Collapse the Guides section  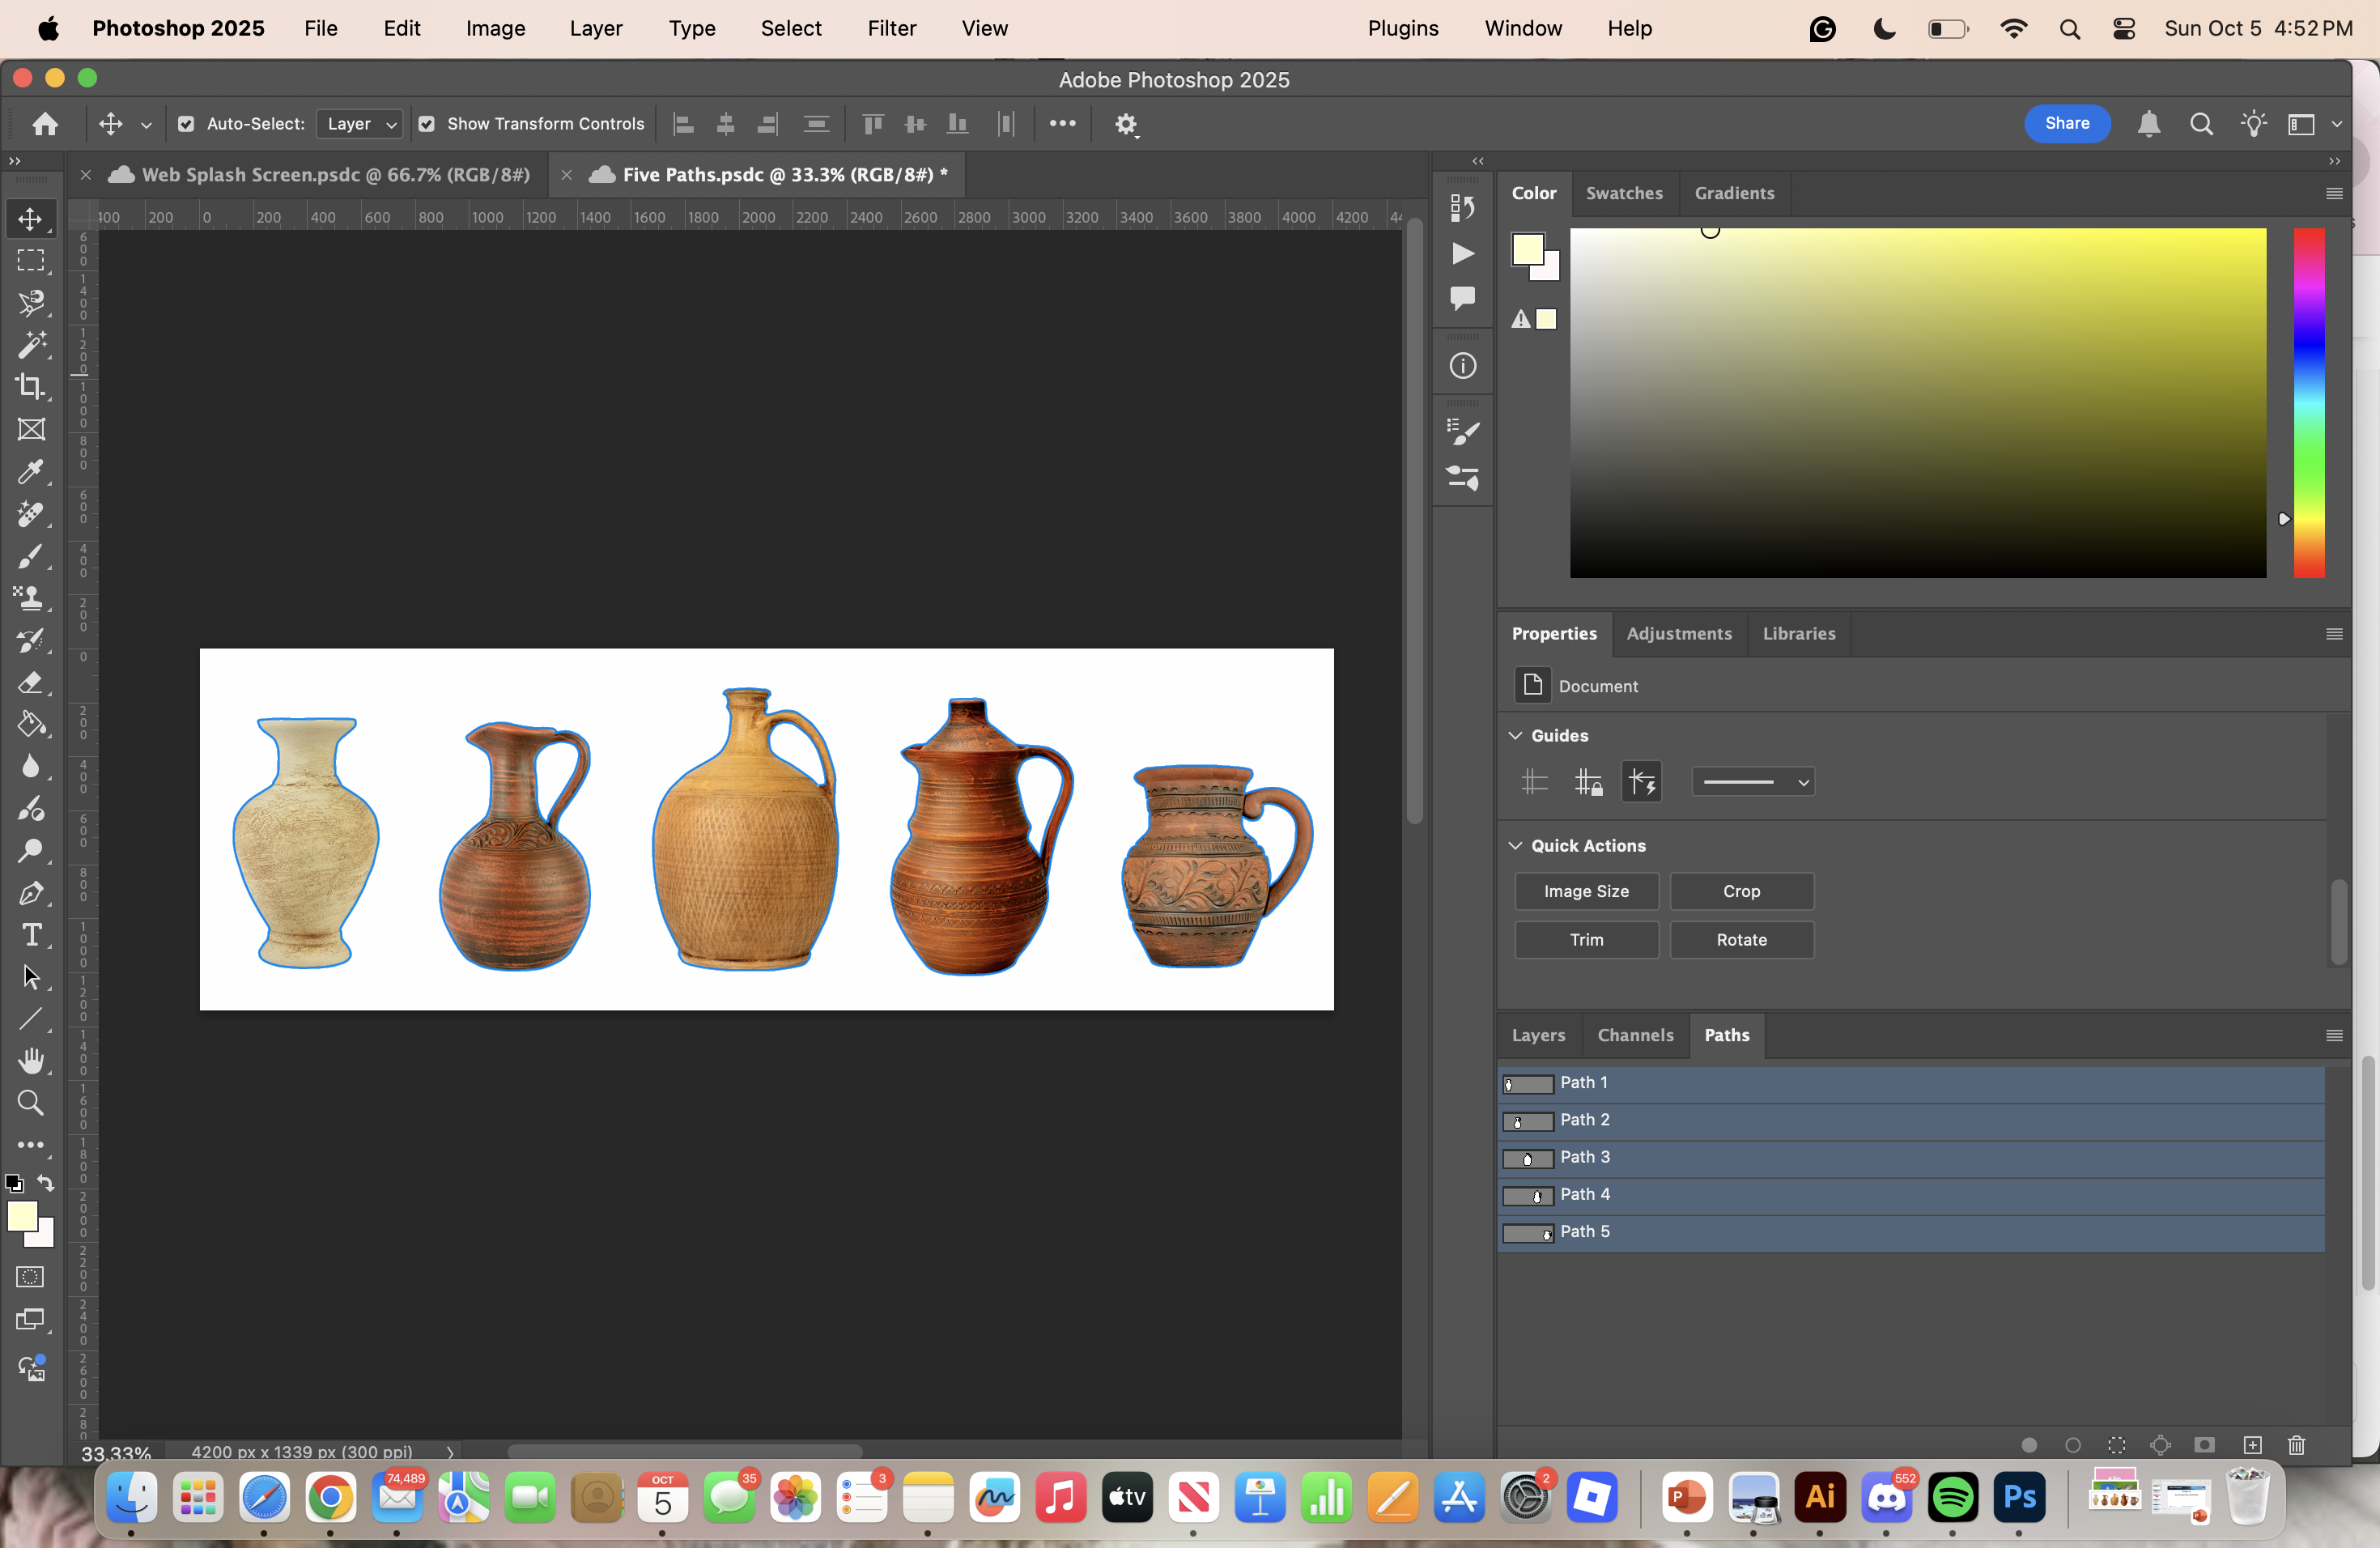click(1516, 735)
